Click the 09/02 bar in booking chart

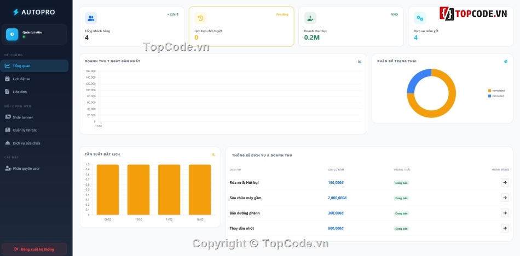[108, 189]
